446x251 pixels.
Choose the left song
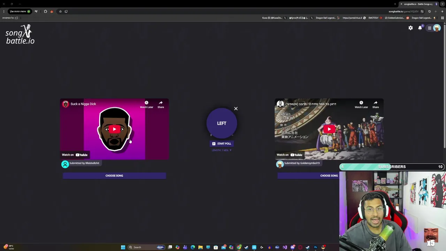(x=114, y=176)
